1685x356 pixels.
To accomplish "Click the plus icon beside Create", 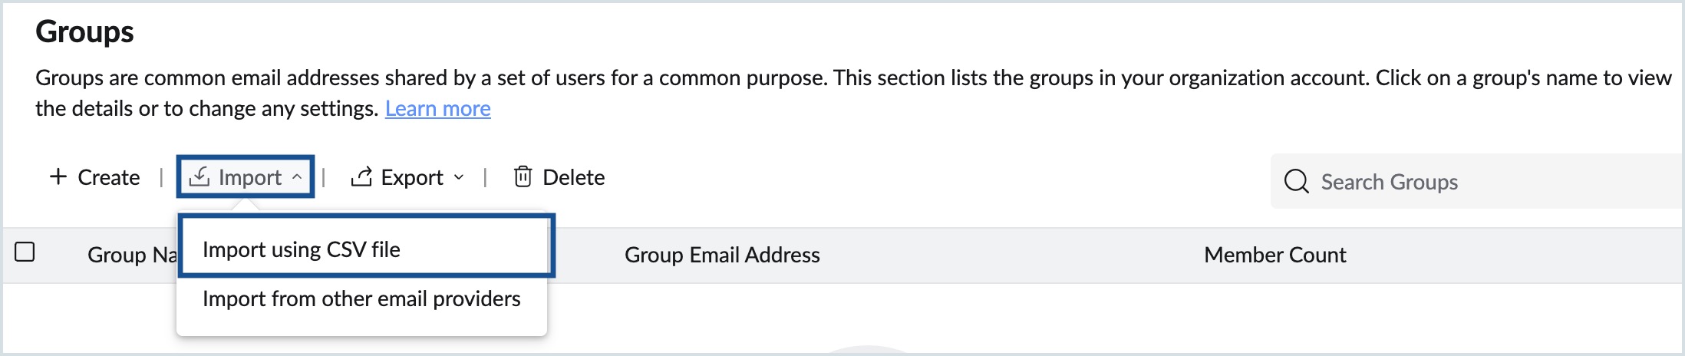I will [x=58, y=177].
